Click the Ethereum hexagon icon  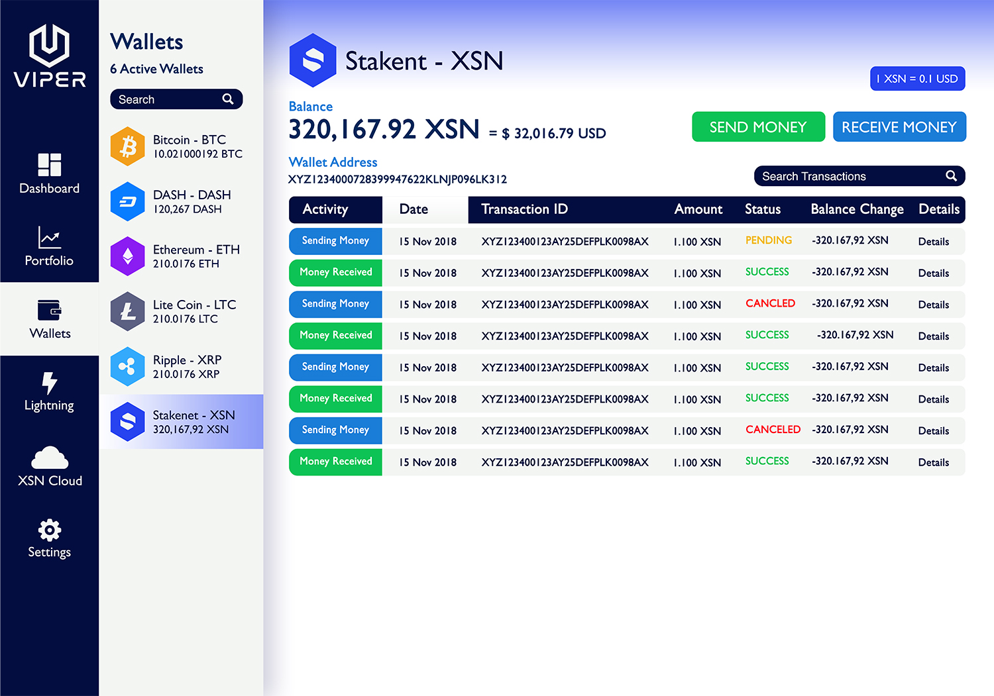127,256
